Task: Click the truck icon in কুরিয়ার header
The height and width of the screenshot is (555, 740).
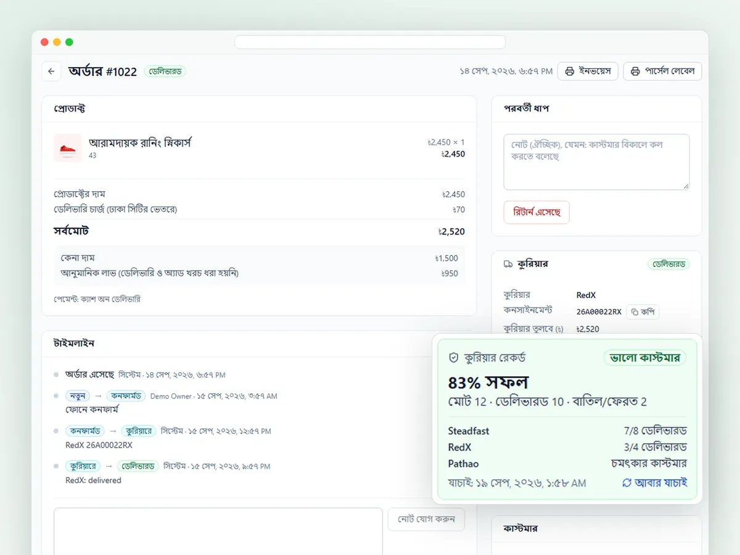Action: pos(508,264)
